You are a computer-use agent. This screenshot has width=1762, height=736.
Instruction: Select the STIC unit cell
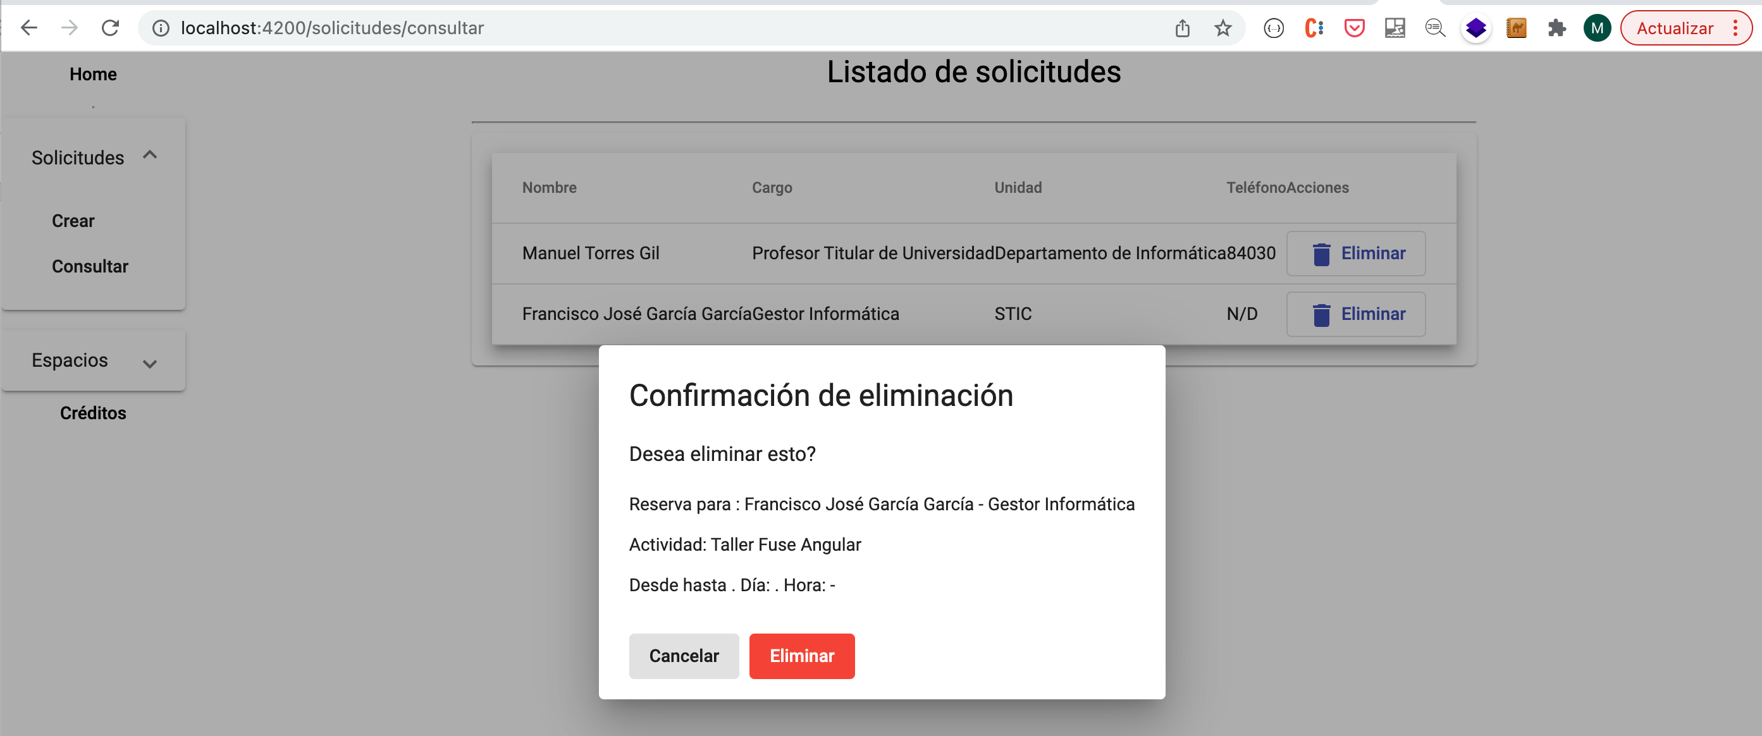coord(1013,315)
